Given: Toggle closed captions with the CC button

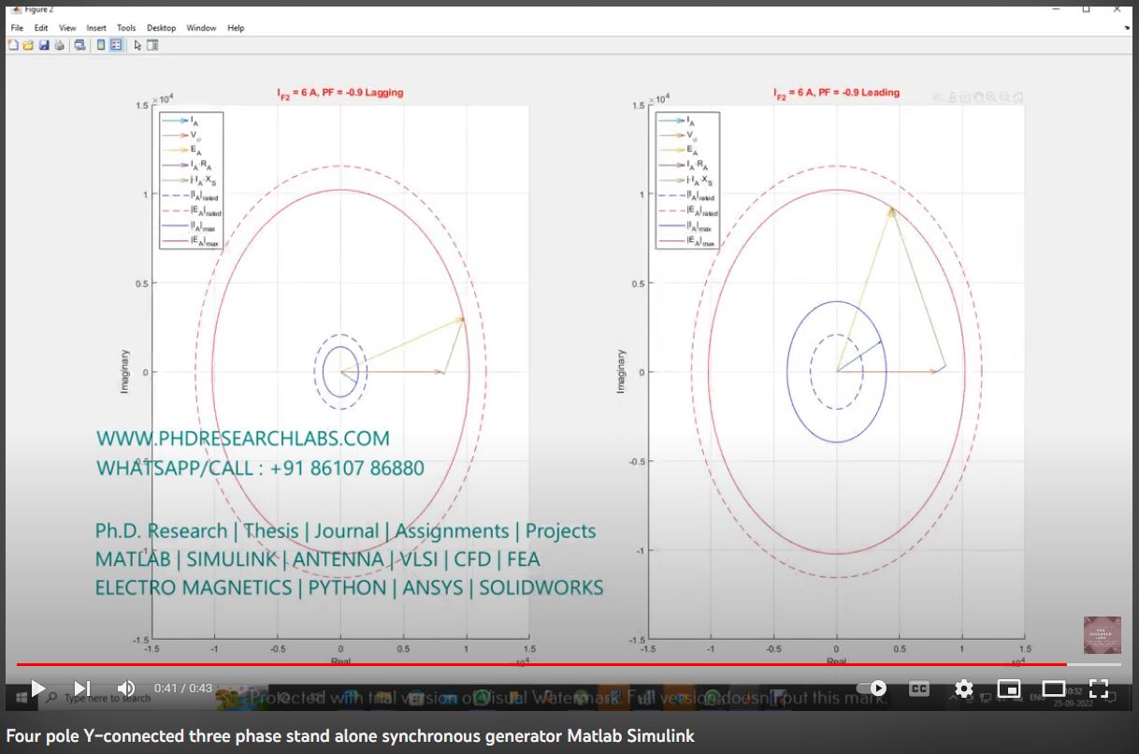Looking at the screenshot, I should click(919, 689).
